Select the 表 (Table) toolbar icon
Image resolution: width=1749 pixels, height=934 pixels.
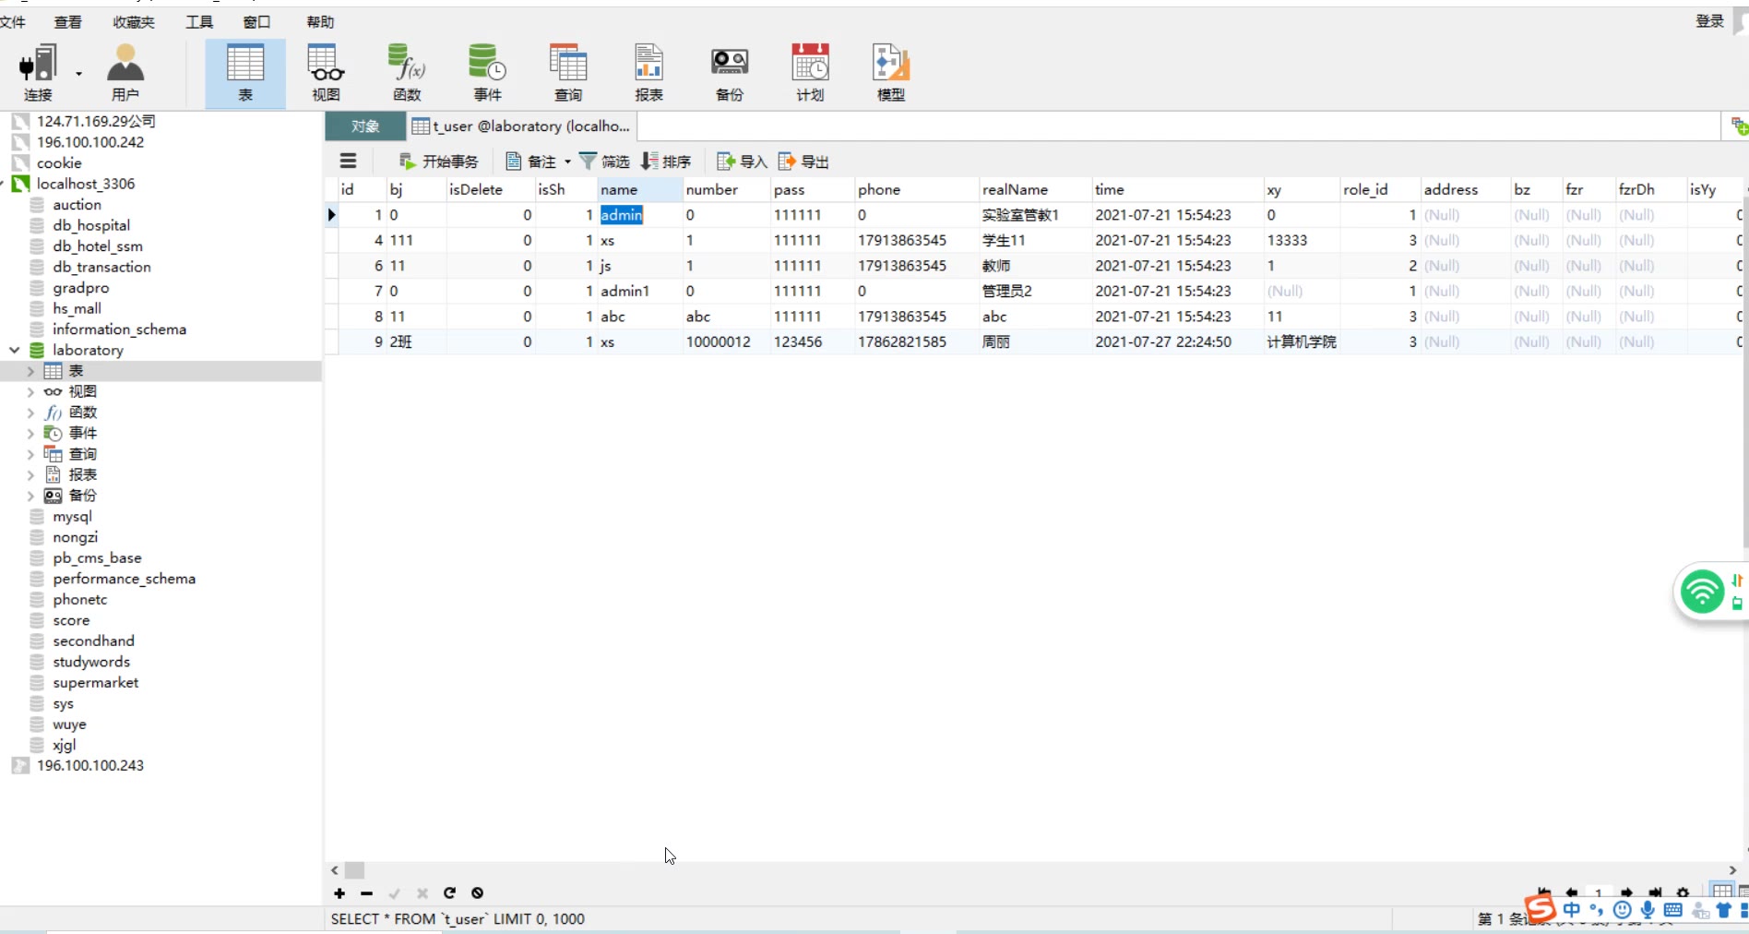pos(245,73)
